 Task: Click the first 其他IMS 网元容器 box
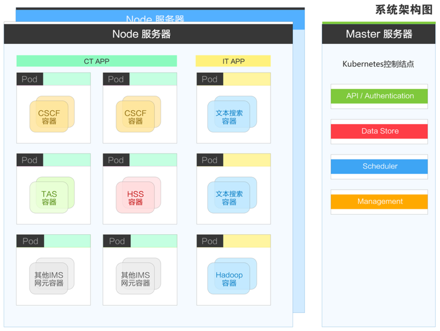[x=49, y=279]
